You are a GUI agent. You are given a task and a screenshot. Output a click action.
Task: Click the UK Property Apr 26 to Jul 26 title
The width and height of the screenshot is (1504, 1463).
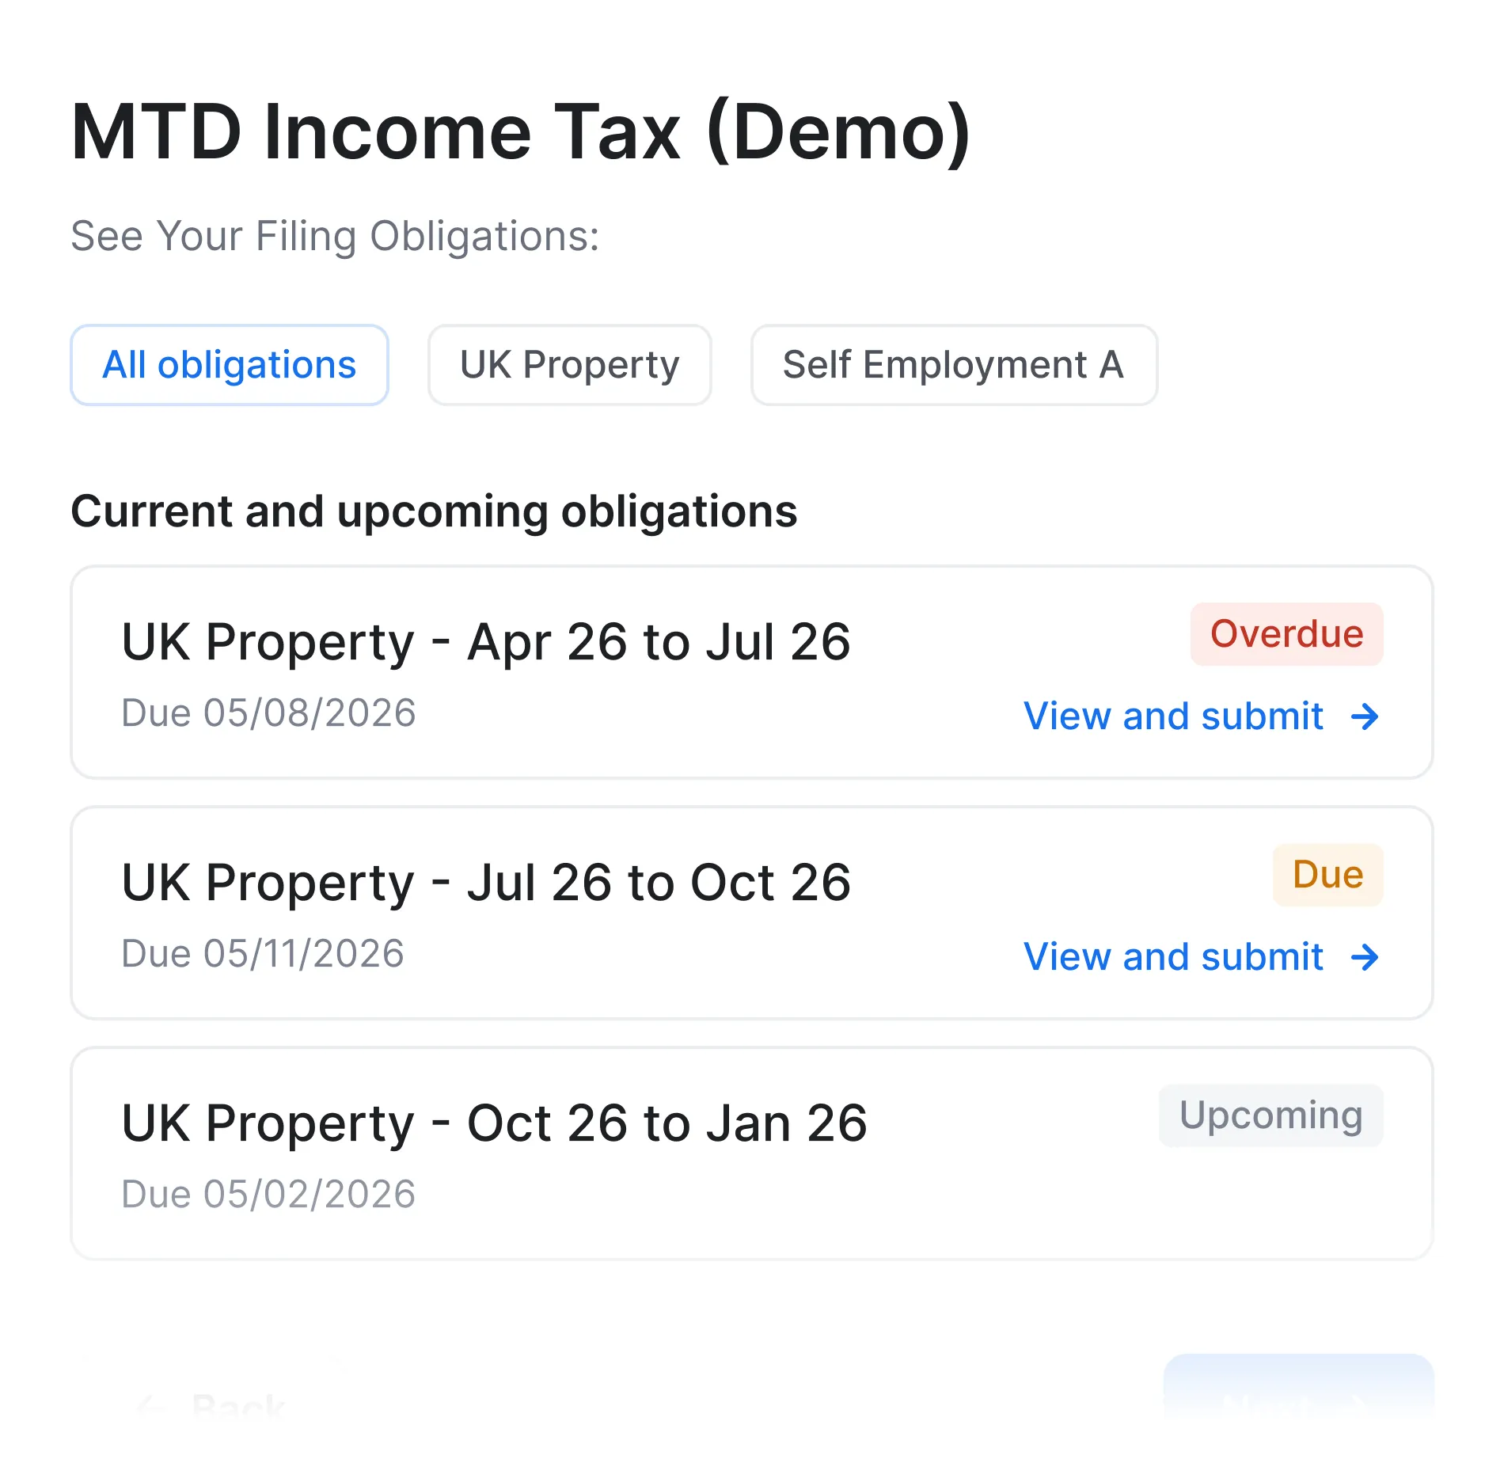[x=485, y=641]
